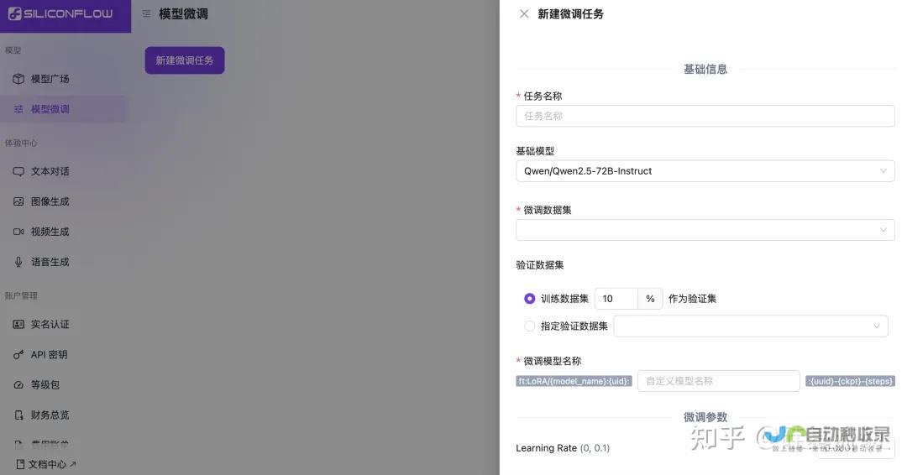907x475 pixels.
Task: Open the 指定验证数据集 dropdown
Action: 751,326
